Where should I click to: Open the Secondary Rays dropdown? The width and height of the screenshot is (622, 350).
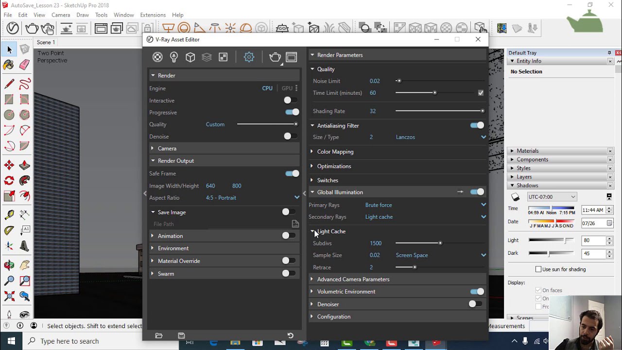(x=425, y=217)
